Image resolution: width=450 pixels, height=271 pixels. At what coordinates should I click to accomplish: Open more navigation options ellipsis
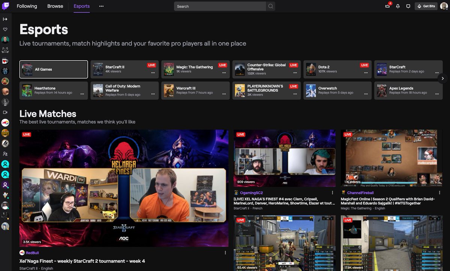[101, 6]
